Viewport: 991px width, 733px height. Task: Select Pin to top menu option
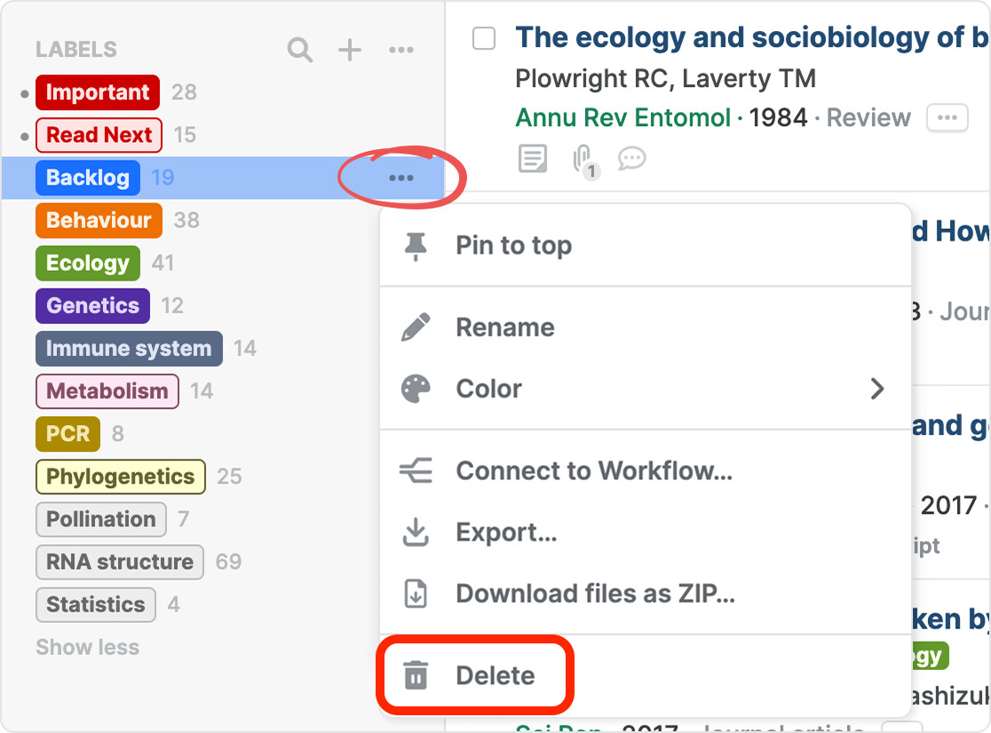pos(513,246)
